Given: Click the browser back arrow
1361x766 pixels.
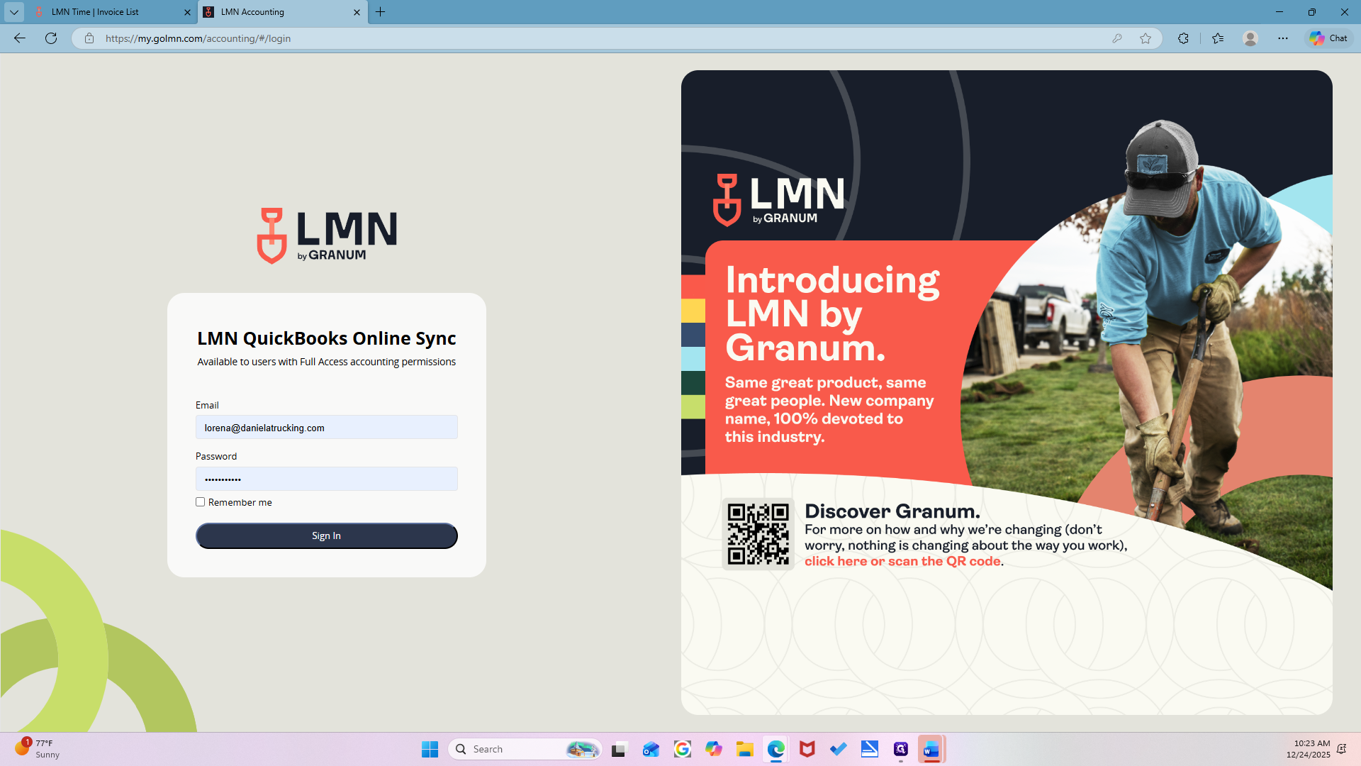Looking at the screenshot, I should (x=20, y=38).
